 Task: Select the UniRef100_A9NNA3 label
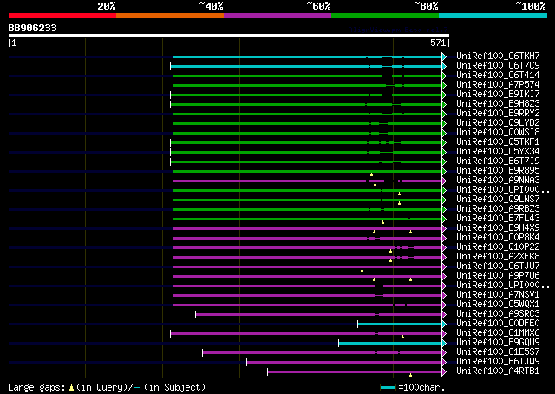pos(498,180)
